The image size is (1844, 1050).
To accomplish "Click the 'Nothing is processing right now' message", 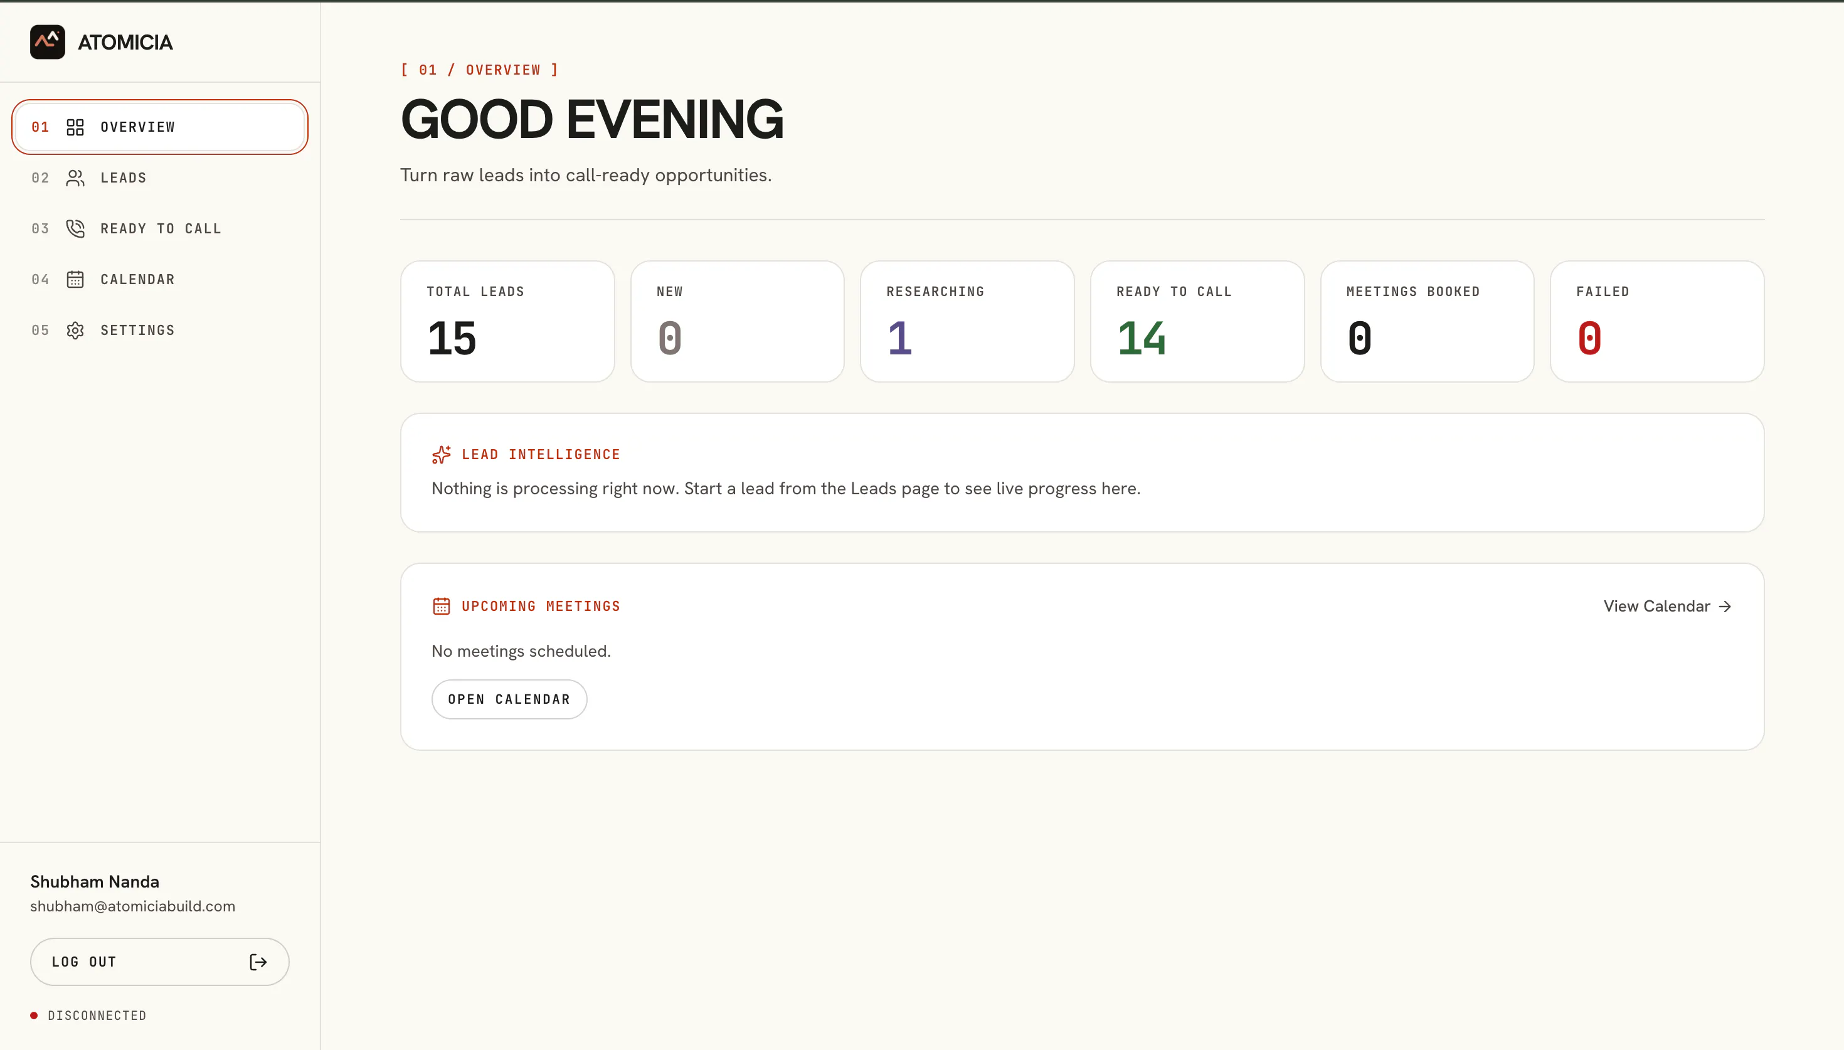I will click(786, 489).
